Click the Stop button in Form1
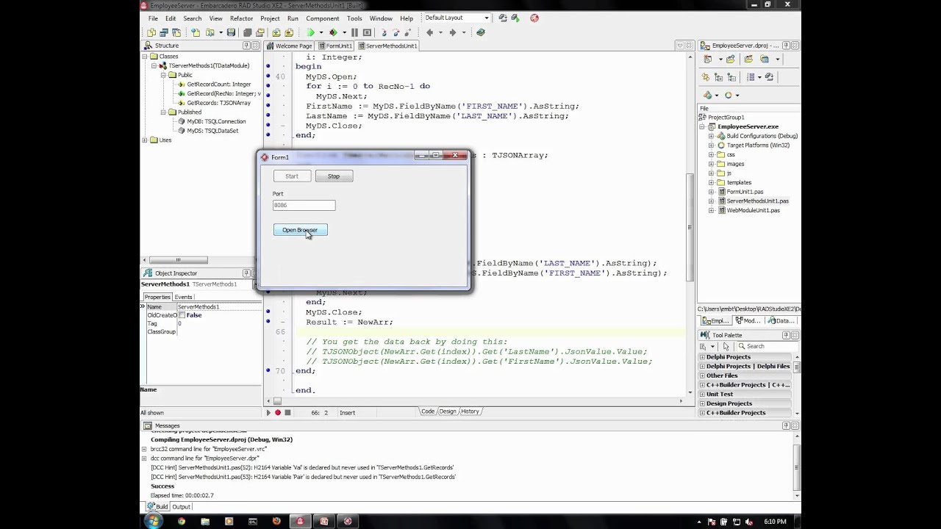The width and height of the screenshot is (941, 529). pyautogui.click(x=334, y=176)
